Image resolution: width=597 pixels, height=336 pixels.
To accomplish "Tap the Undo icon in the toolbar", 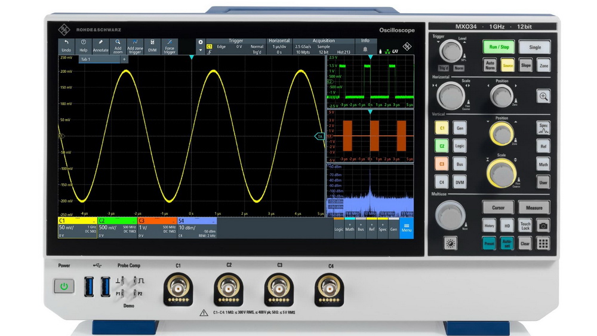I will coord(66,45).
